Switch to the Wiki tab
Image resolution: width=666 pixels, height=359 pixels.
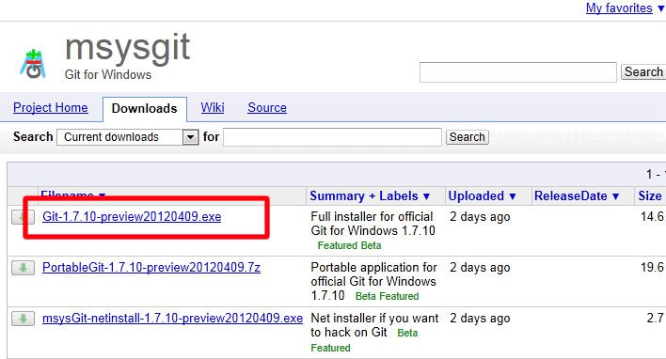pos(213,108)
